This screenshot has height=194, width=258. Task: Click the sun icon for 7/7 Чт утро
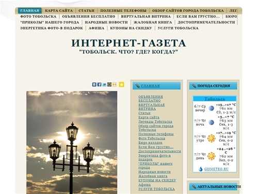coord(211,138)
